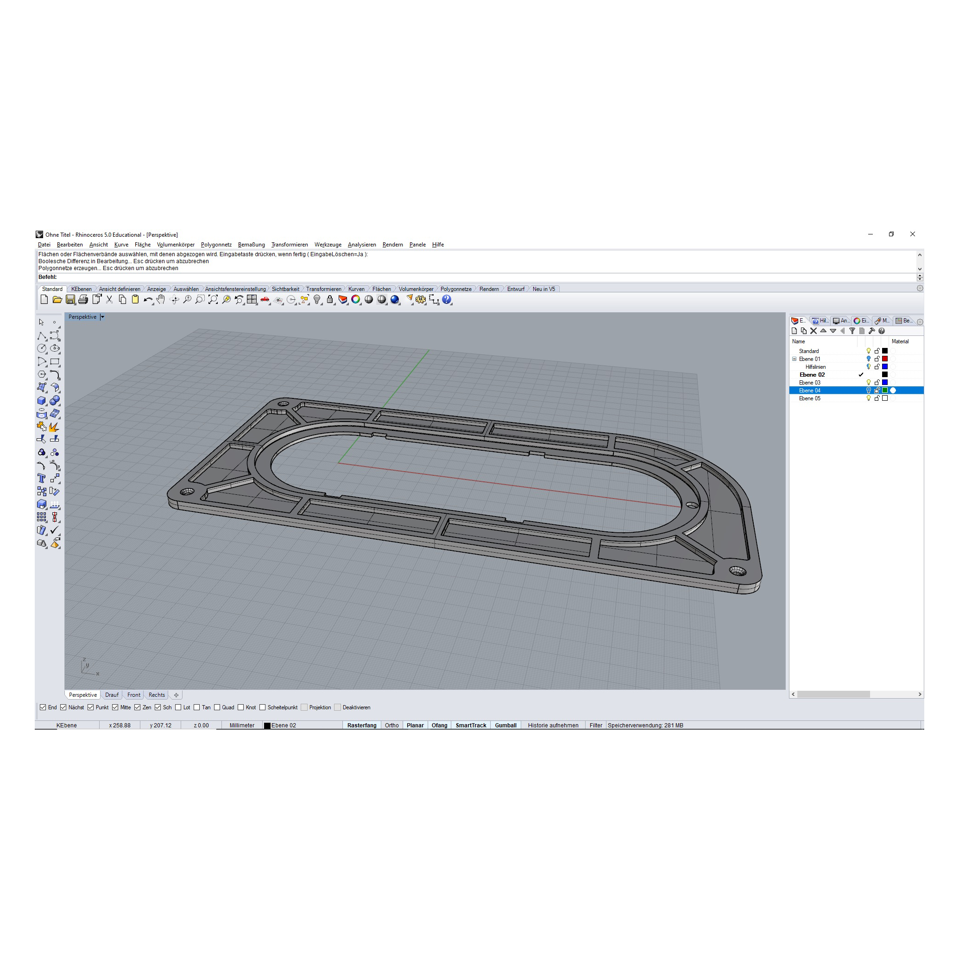
Task: Open the color wheel properties icon
Action: (x=356, y=299)
